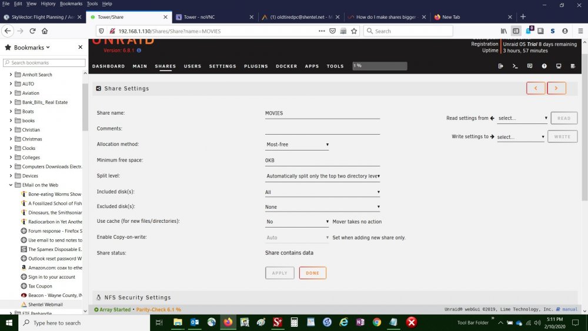Image resolution: width=588 pixels, height=331 pixels.
Task: Launch Chrome from the taskbar
Action: [377, 322]
